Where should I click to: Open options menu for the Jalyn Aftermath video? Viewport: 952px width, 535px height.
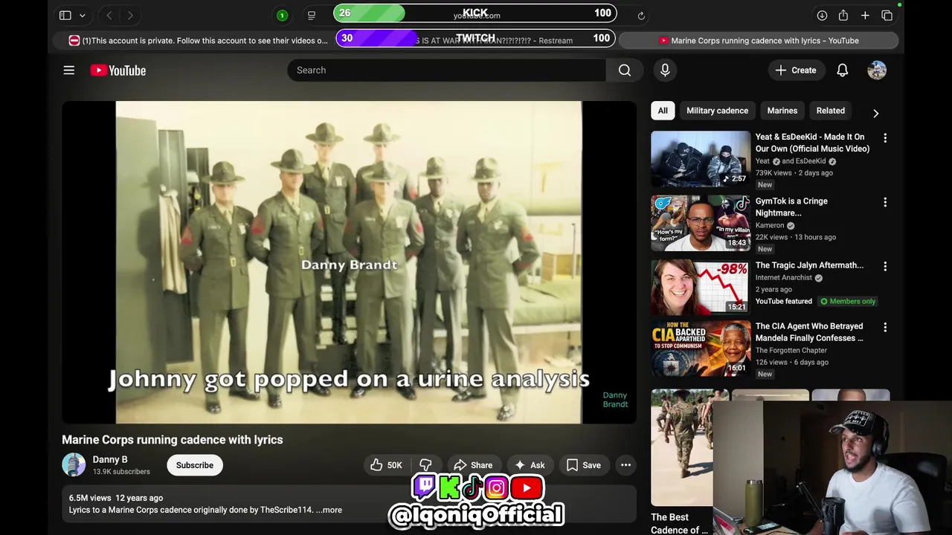click(x=885, y=266)
